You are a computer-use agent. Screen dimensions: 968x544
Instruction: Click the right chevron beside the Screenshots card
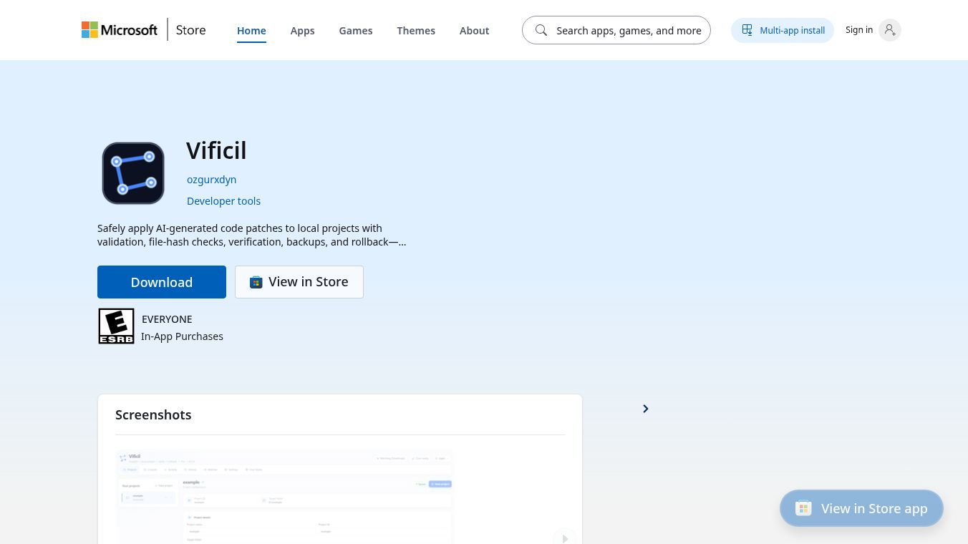coord(646,409)
